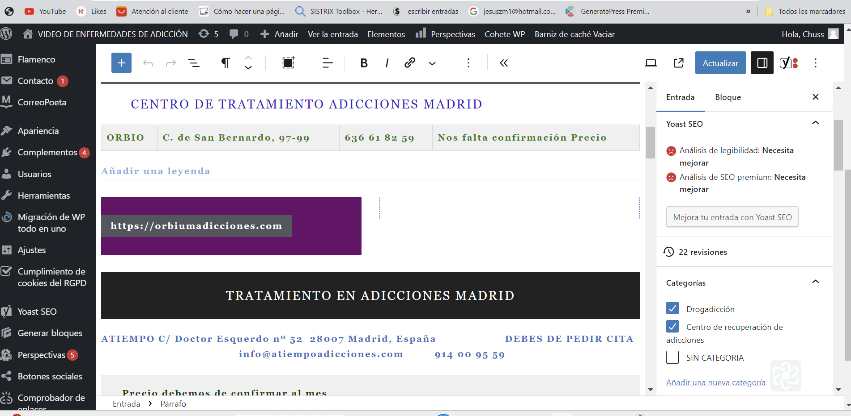Image resolution: width=851 pixels, height=416 pixels.
Task: Open the Complementos plugins menu
Action: tap(47, 152)
